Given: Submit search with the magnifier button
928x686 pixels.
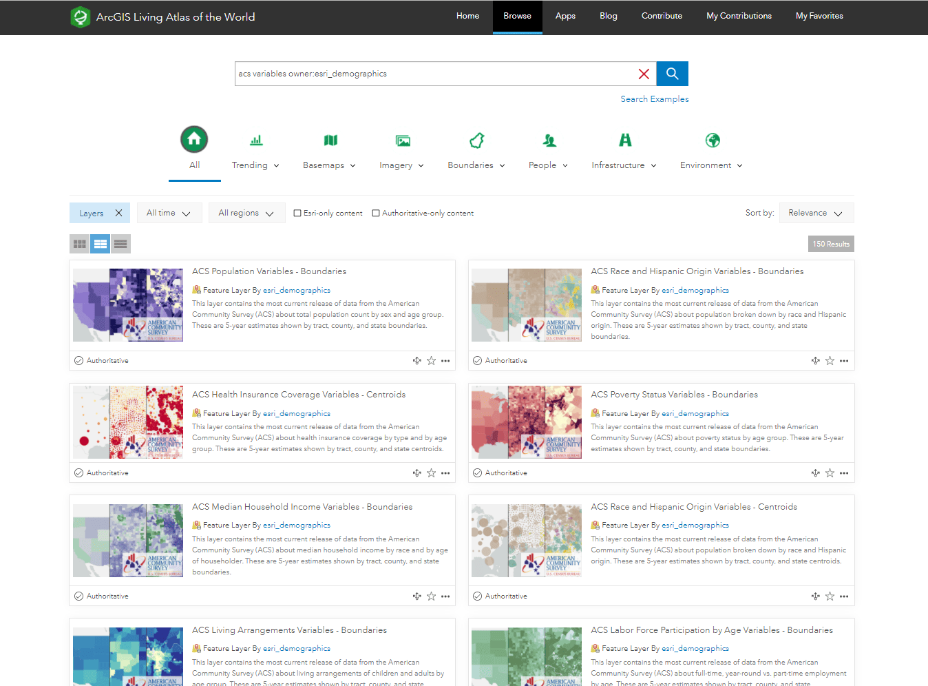Looking at the screenshot, I should coord(673,74).
